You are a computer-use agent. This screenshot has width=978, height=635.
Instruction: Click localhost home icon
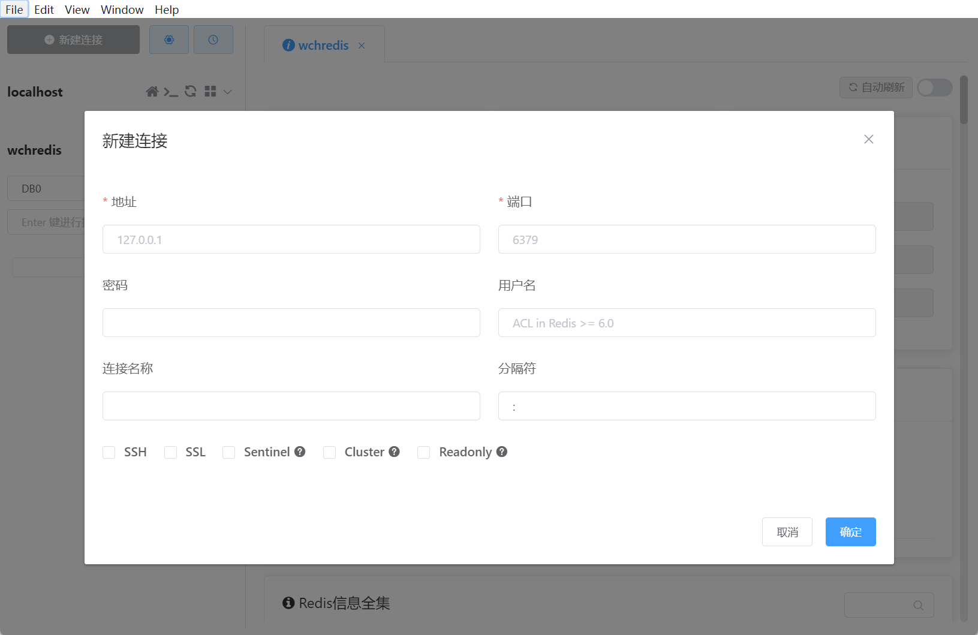152,92
